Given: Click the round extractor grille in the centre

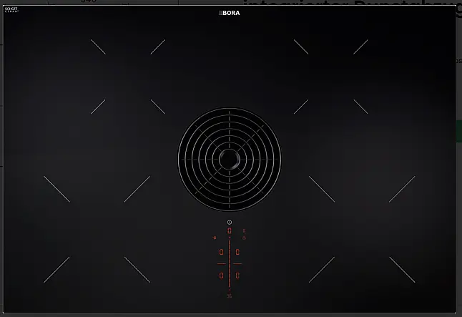Looking at the screenshot, I should pos(230,160).
